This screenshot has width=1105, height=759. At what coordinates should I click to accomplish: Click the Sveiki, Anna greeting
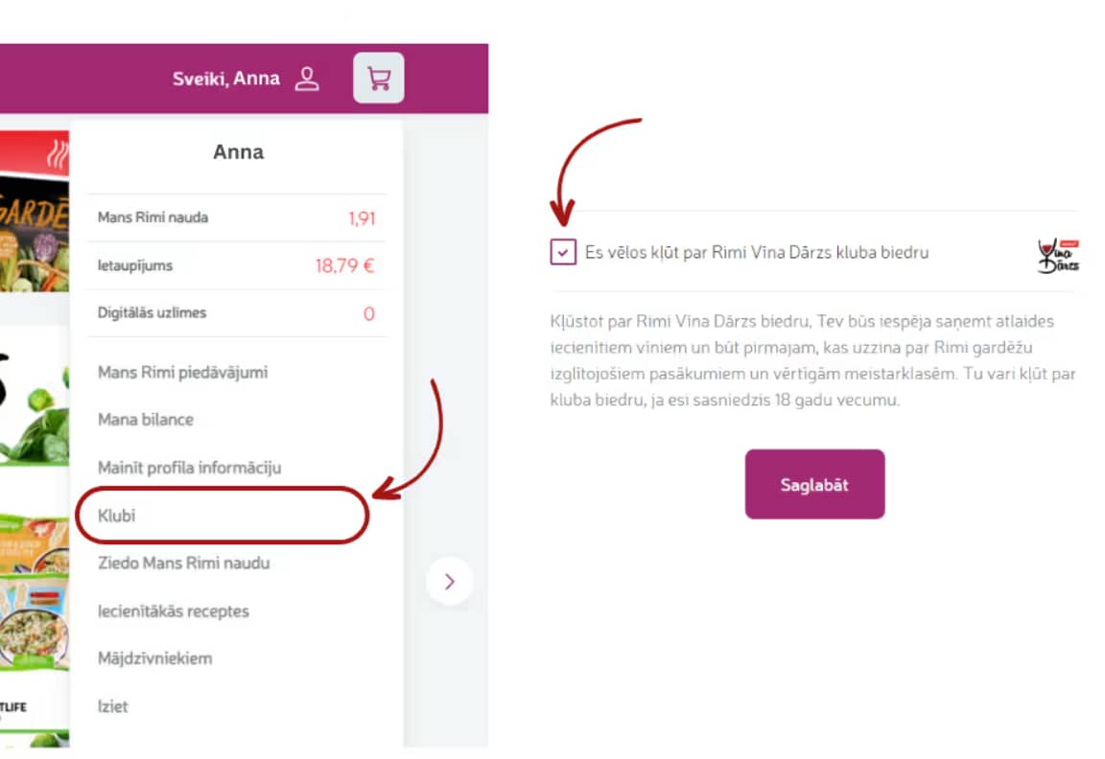[226, 79]
